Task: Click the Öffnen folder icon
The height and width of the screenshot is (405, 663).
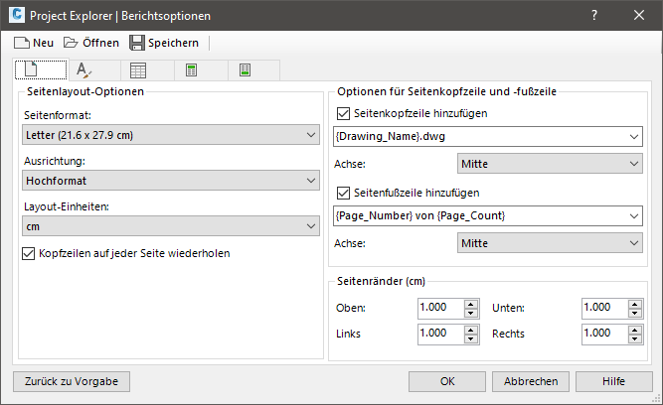Action: [x=71, y=43]
